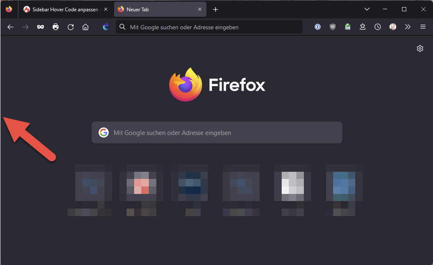Open the second shortcut tile with red icon
Image resolution: width=433 pixels, height=265 pixels.
pos(141,190)
